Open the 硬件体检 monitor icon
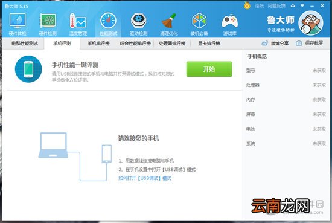Image resolution: width=332 pixels, height=223 pixels. pyautogui.click(x=18, y=21)
